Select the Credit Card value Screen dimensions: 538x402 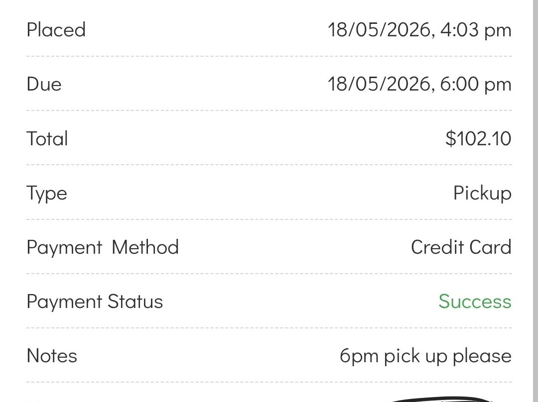point(461,247)
